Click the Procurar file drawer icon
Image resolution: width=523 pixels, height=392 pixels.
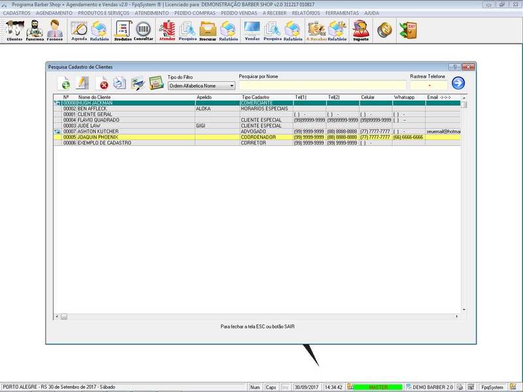(x=208, y=31)
